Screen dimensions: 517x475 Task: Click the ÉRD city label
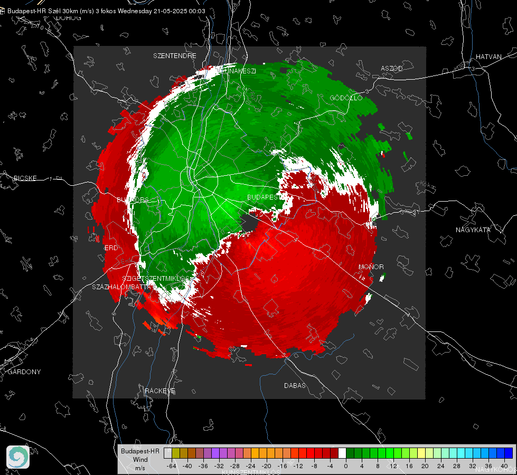[111, 248]
